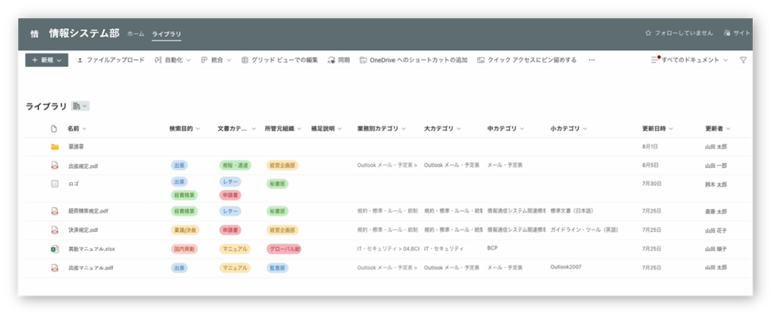Add OneDrive へのショートカットの追加 shortcut
Image resolution: width=775 pixels, height=318 pixels.
click(413, 60)
